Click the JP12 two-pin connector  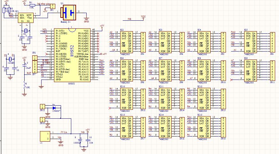click(x=43, y=107)
